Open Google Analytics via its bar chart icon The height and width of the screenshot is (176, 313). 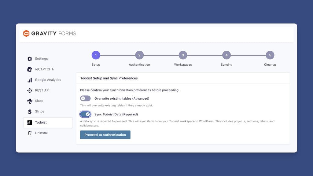(x=29, y=80)
